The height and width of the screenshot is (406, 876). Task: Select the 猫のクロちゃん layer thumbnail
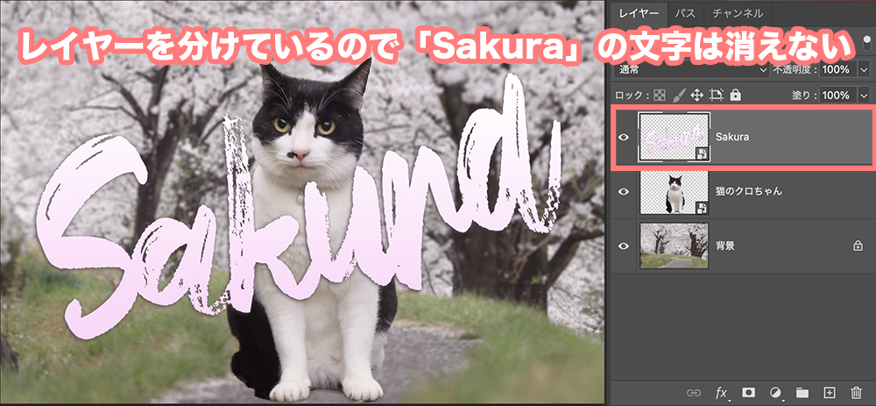(x=675, y=192)
